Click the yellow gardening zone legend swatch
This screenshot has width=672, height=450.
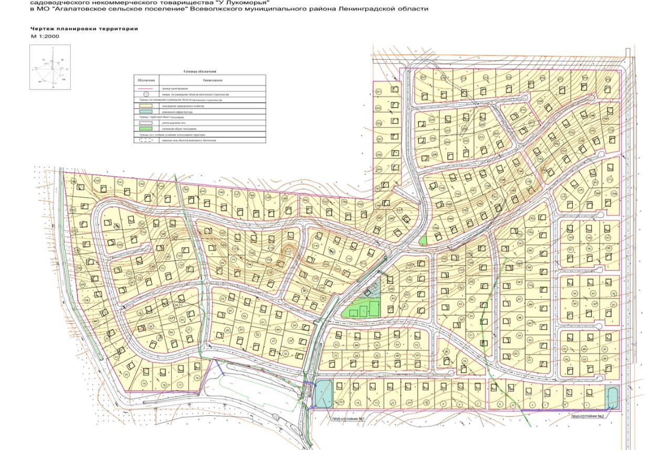[146, 106]
